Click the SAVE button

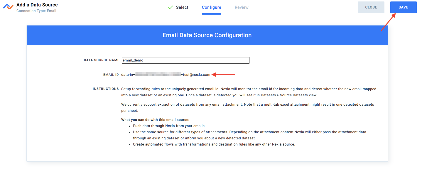[x=403, y=7]
